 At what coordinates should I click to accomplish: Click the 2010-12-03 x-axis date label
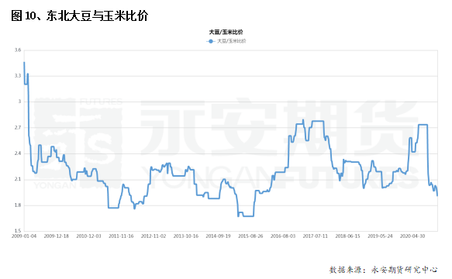click(x=88, y=236)
